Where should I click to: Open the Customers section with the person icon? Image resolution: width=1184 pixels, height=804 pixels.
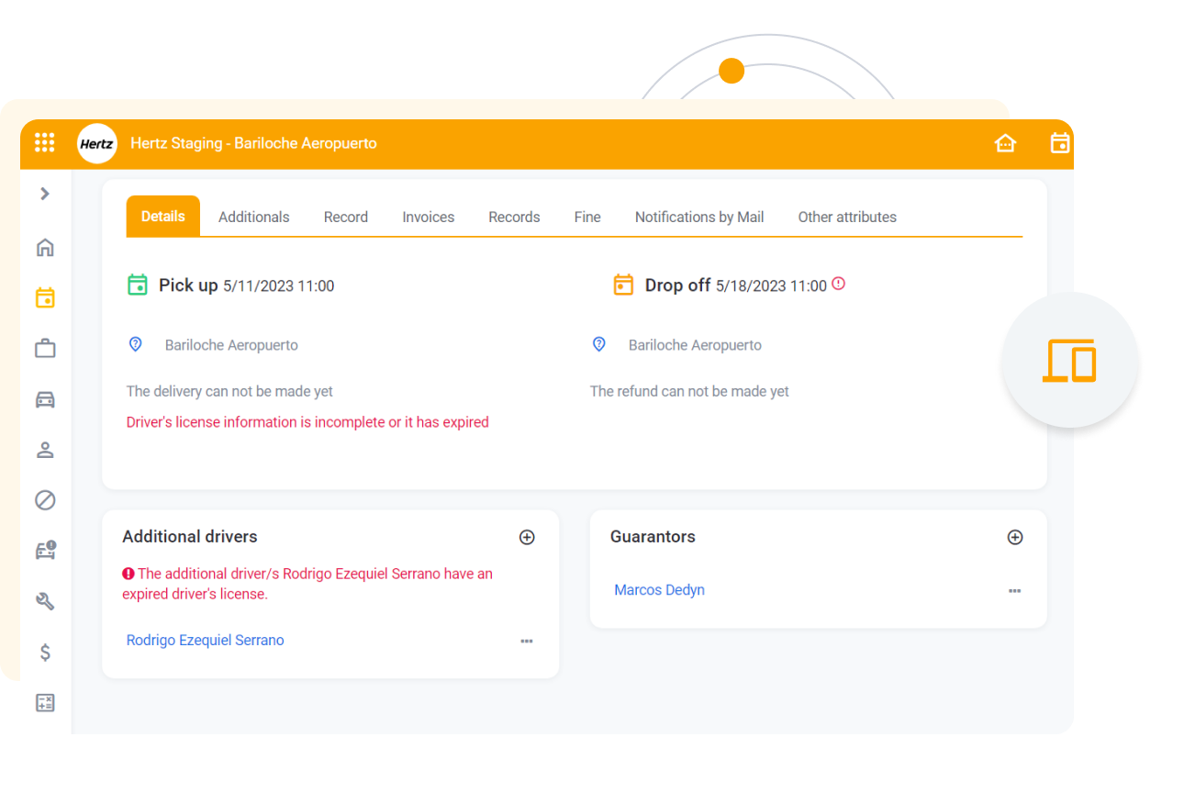[44, 450]
